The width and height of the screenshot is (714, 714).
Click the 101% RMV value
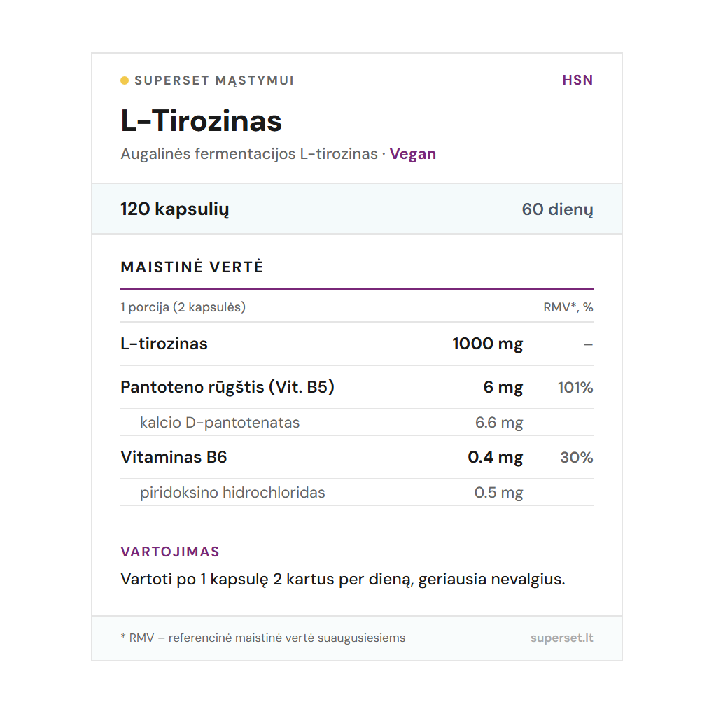575,387
